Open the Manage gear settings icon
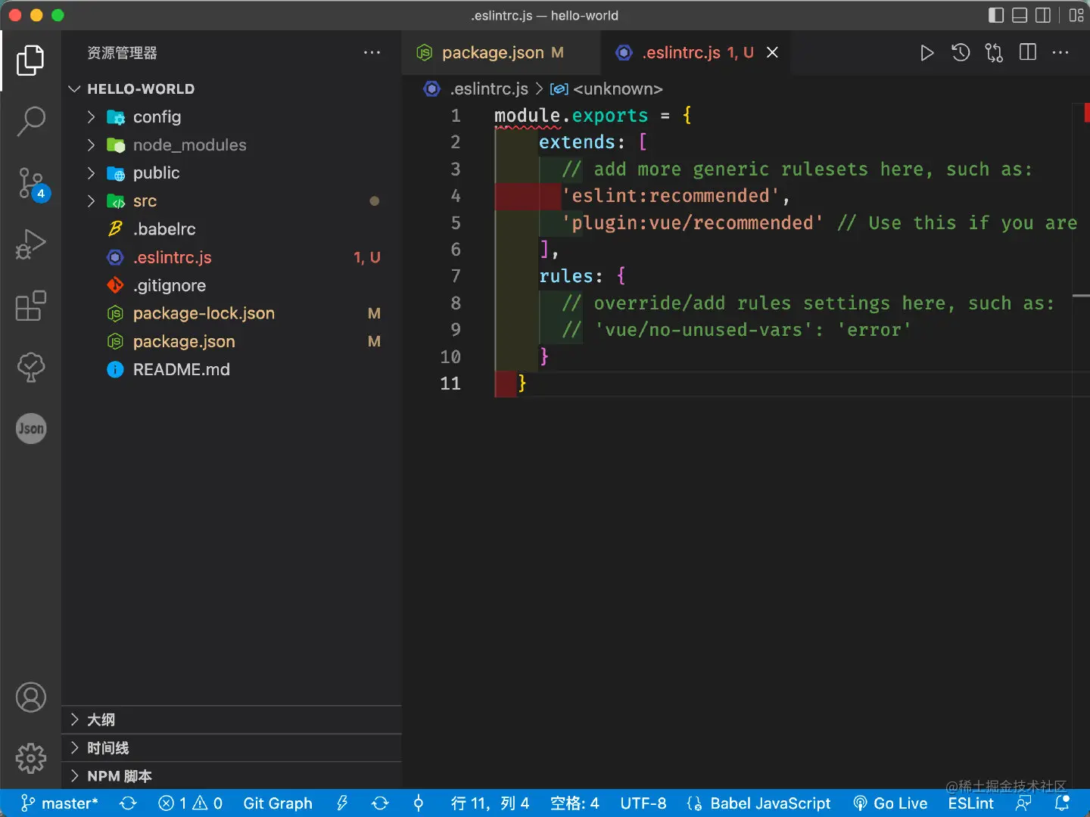This screenshot has height=817, width=1090. tap(31, 758)
